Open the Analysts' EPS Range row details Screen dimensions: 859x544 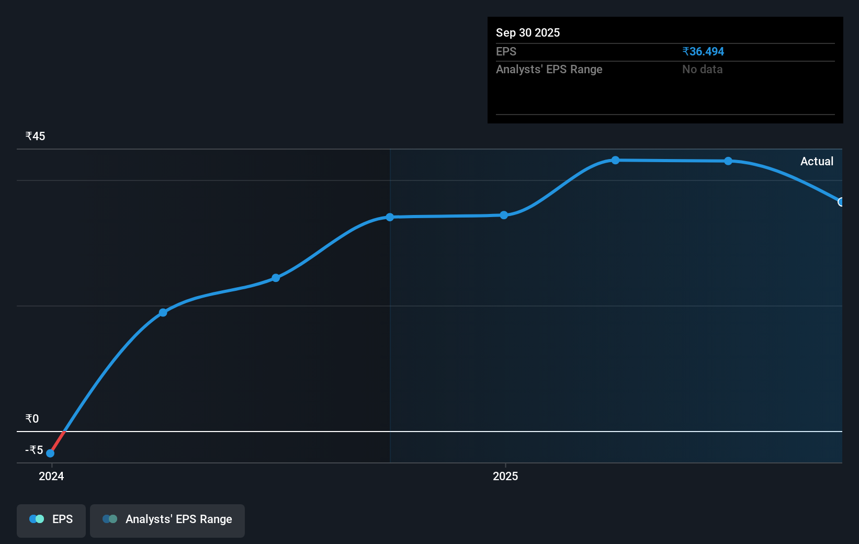pyautogui.click(x=549, y=69)
